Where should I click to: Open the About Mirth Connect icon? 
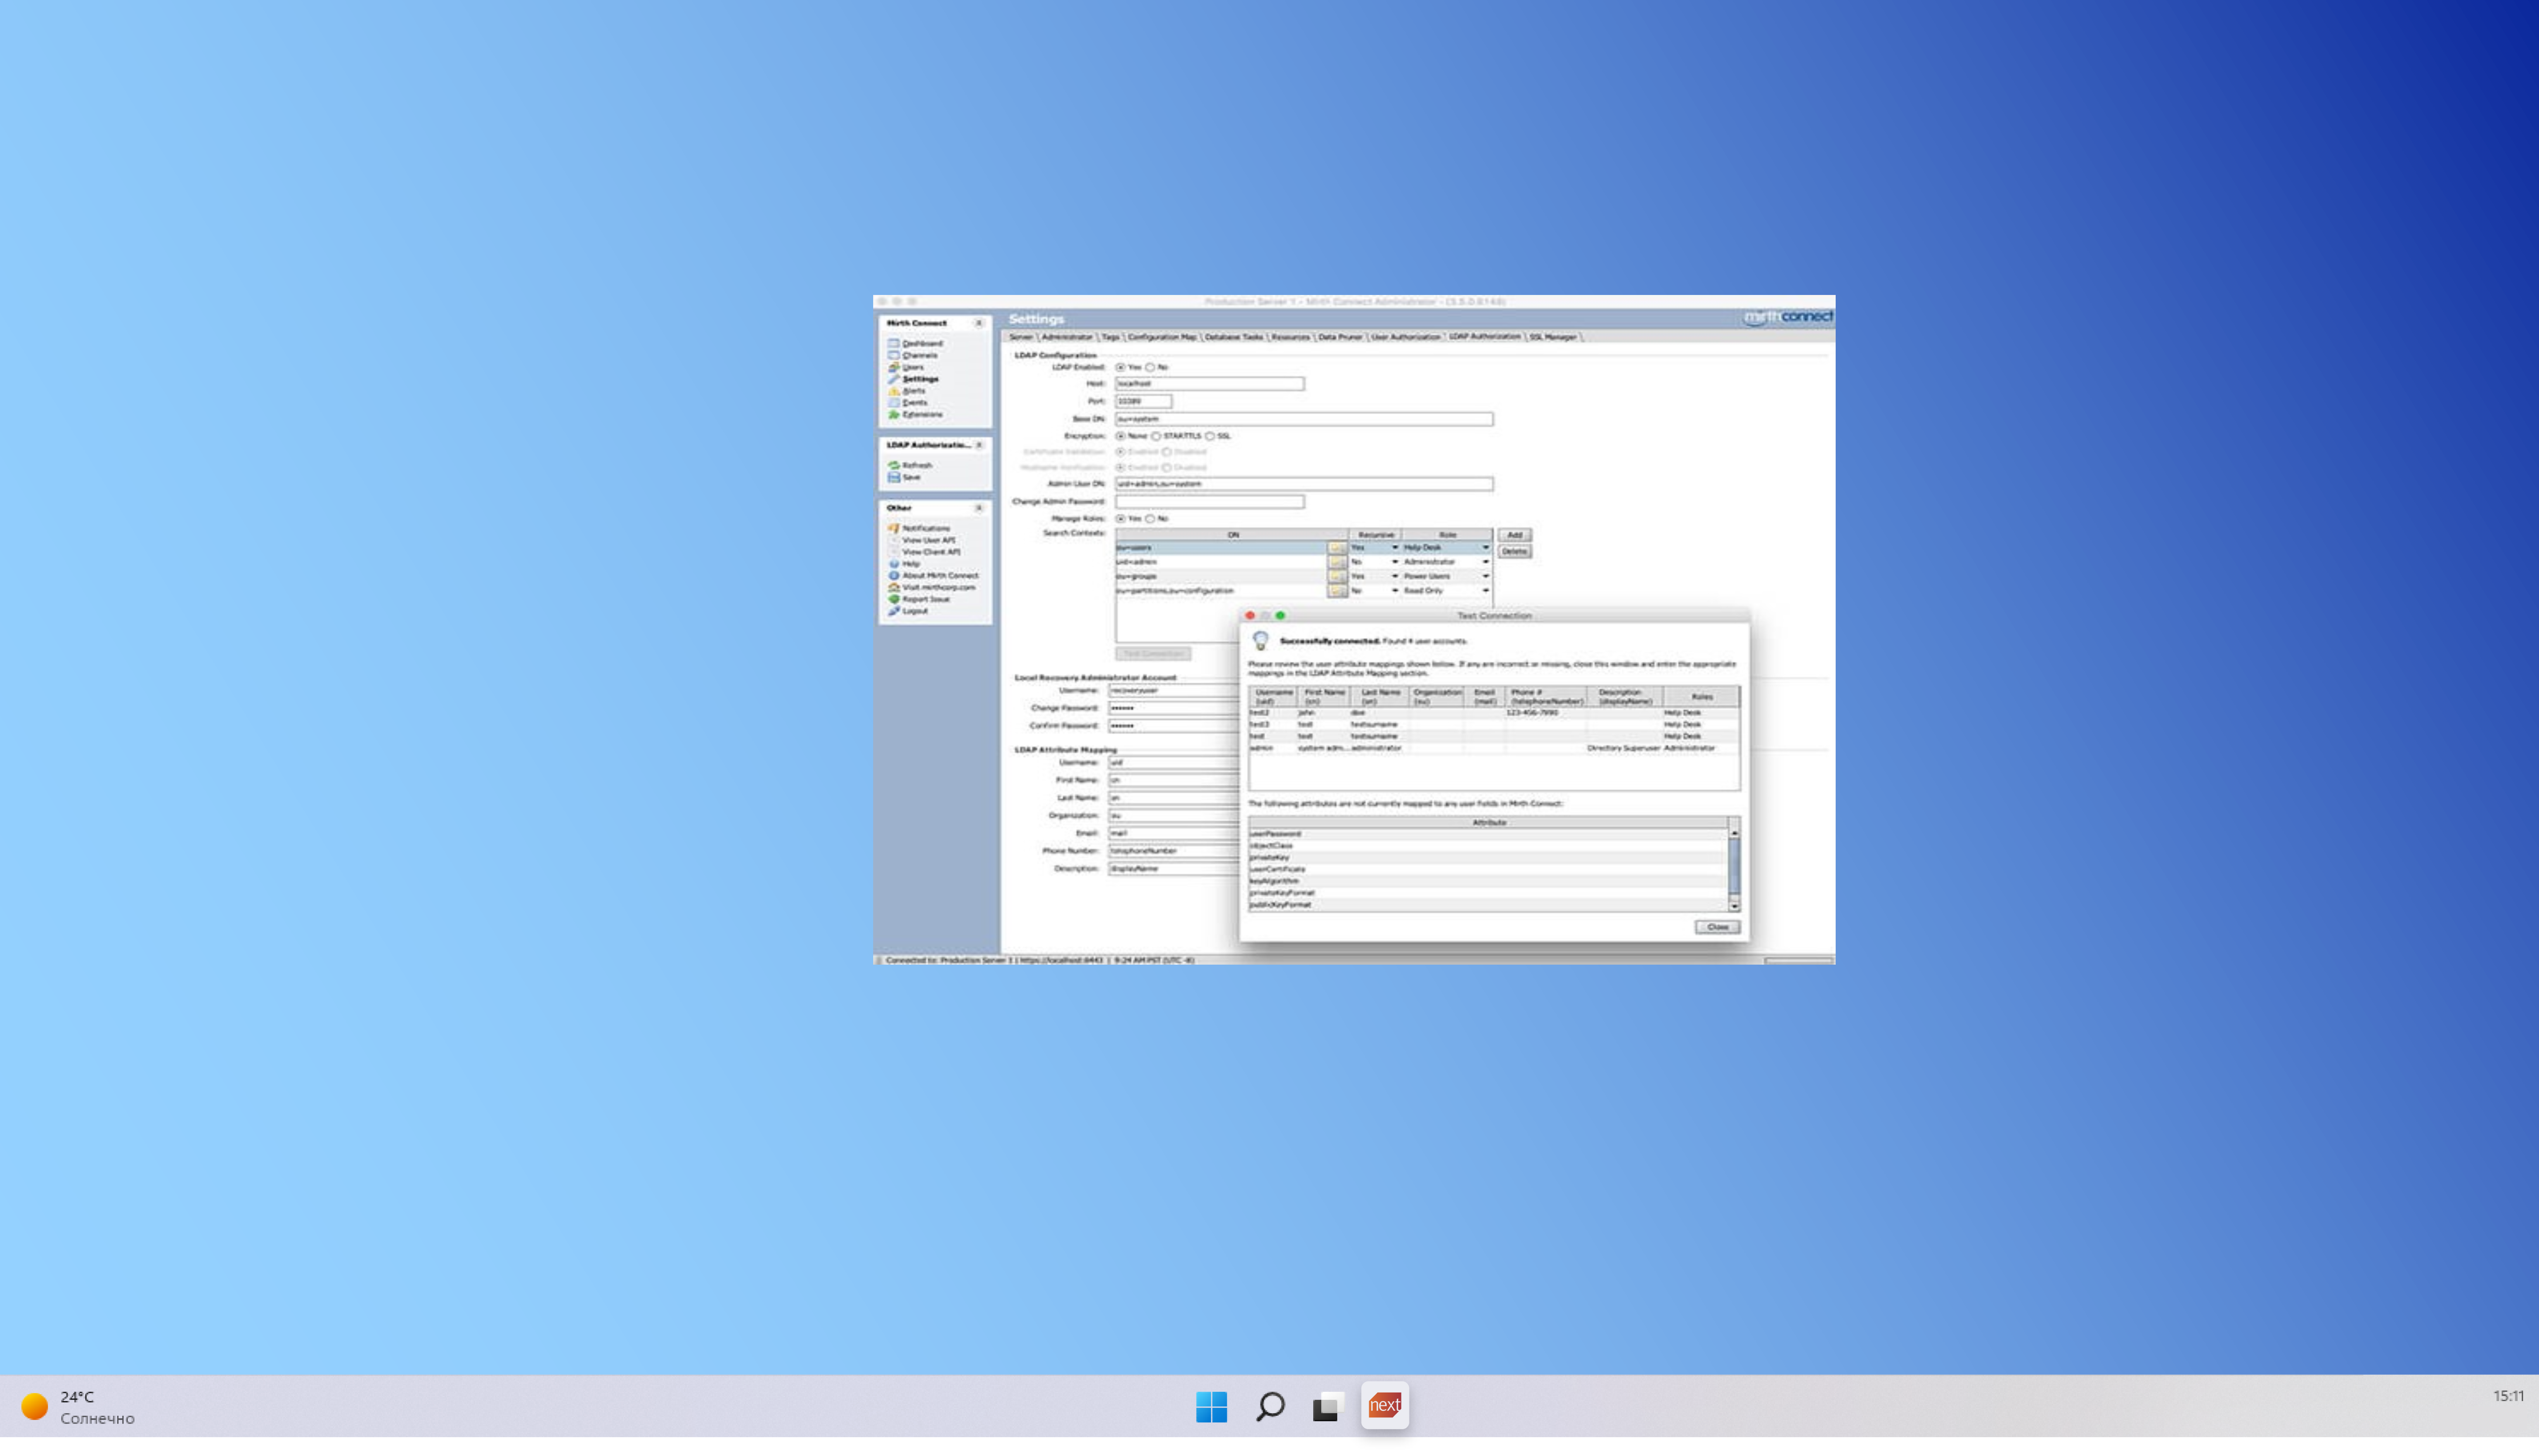(x=893, y=576)
